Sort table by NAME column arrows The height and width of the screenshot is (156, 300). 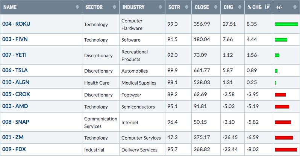(77, 7)
